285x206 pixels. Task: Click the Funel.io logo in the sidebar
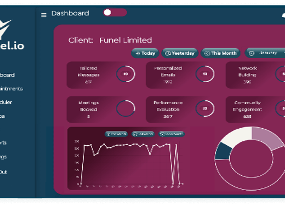click(x=10, y=35)
